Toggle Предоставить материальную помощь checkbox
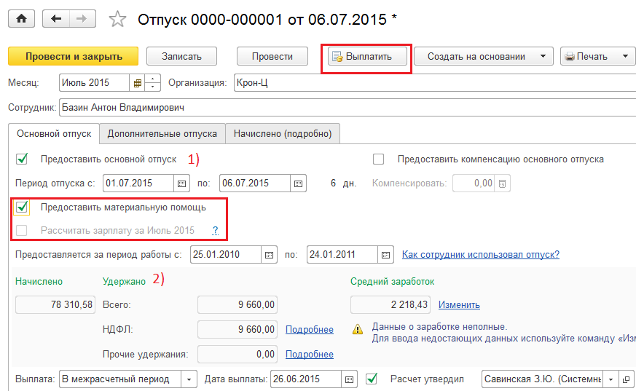 click(22, 208)
